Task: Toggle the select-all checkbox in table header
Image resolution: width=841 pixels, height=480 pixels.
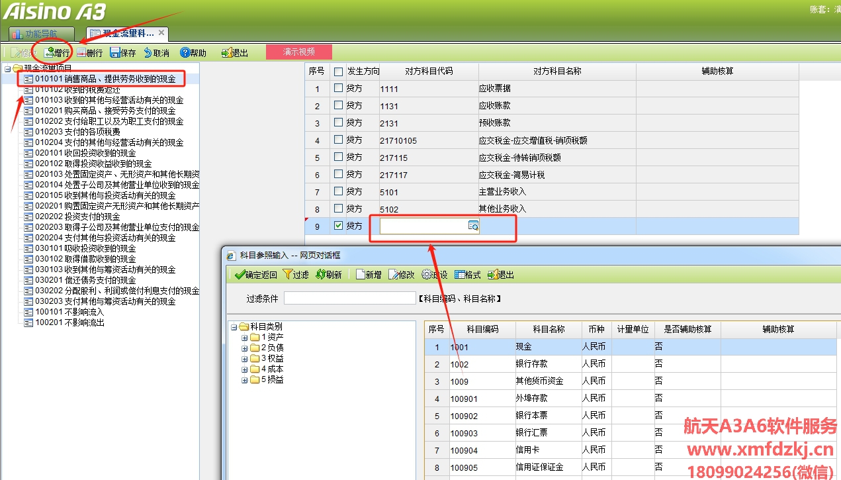Action: click(339, 72)
